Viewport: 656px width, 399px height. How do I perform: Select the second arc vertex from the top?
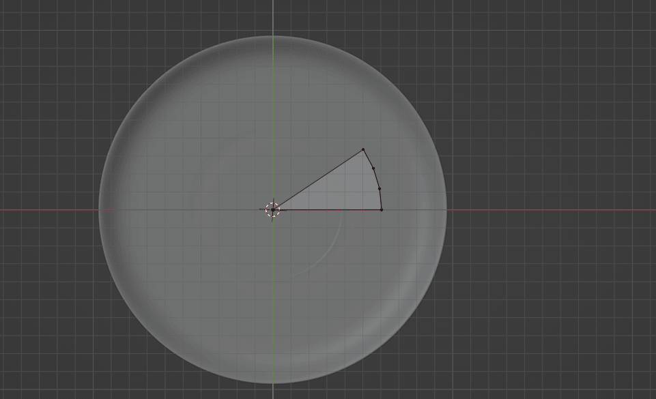[373, 168]
